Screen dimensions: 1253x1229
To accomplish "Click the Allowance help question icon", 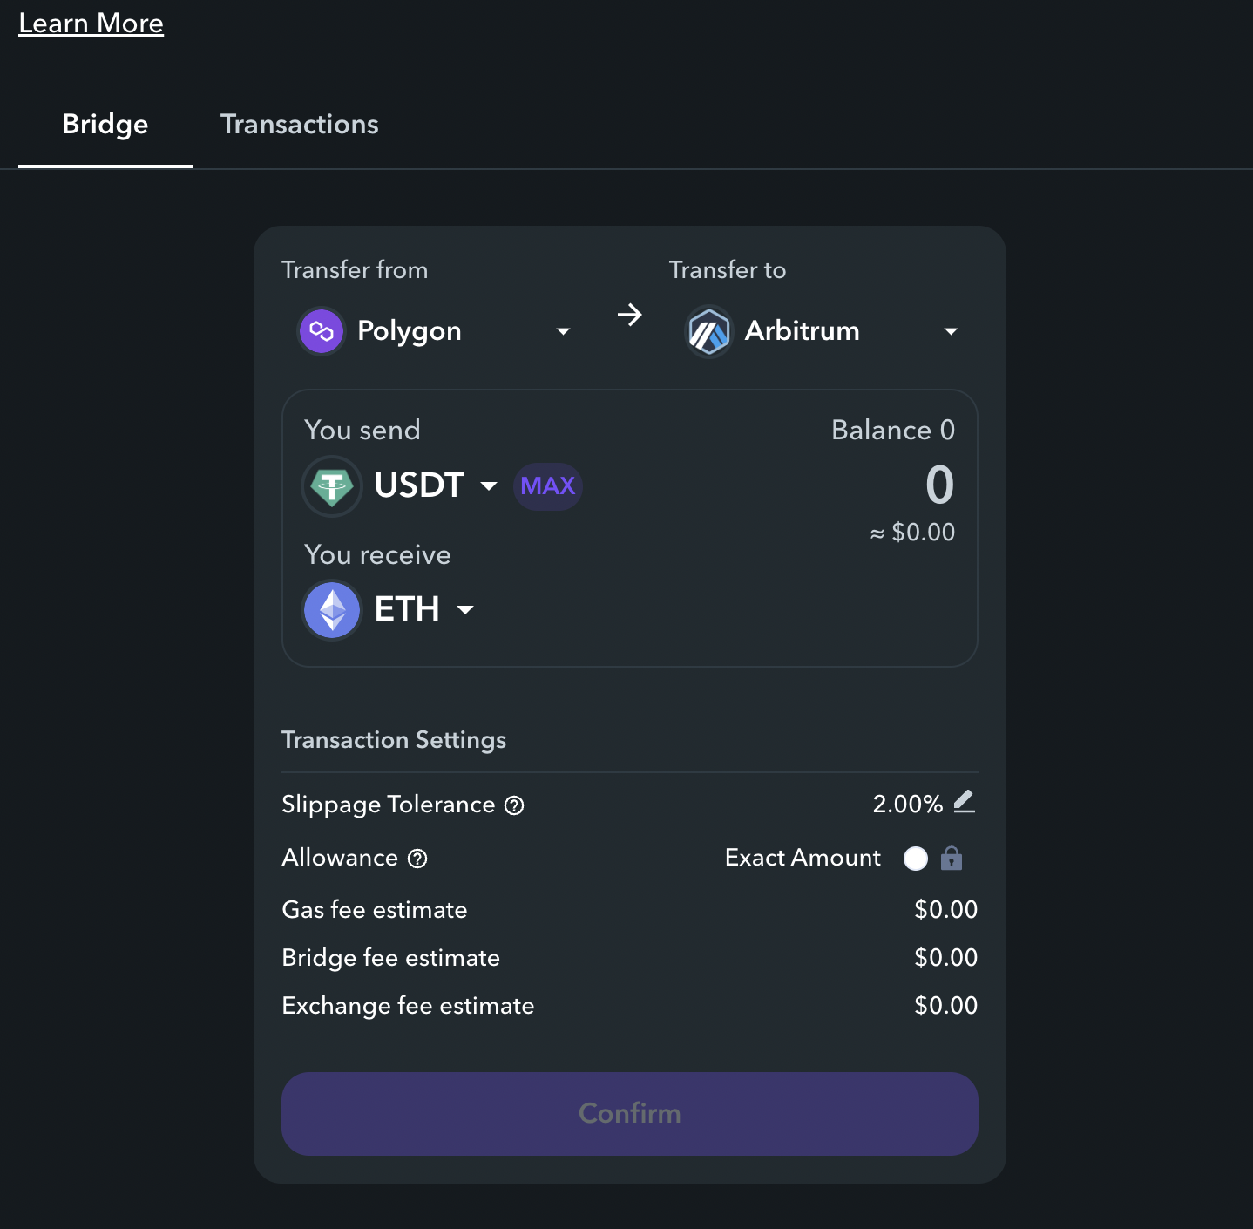I will [417, 859].
